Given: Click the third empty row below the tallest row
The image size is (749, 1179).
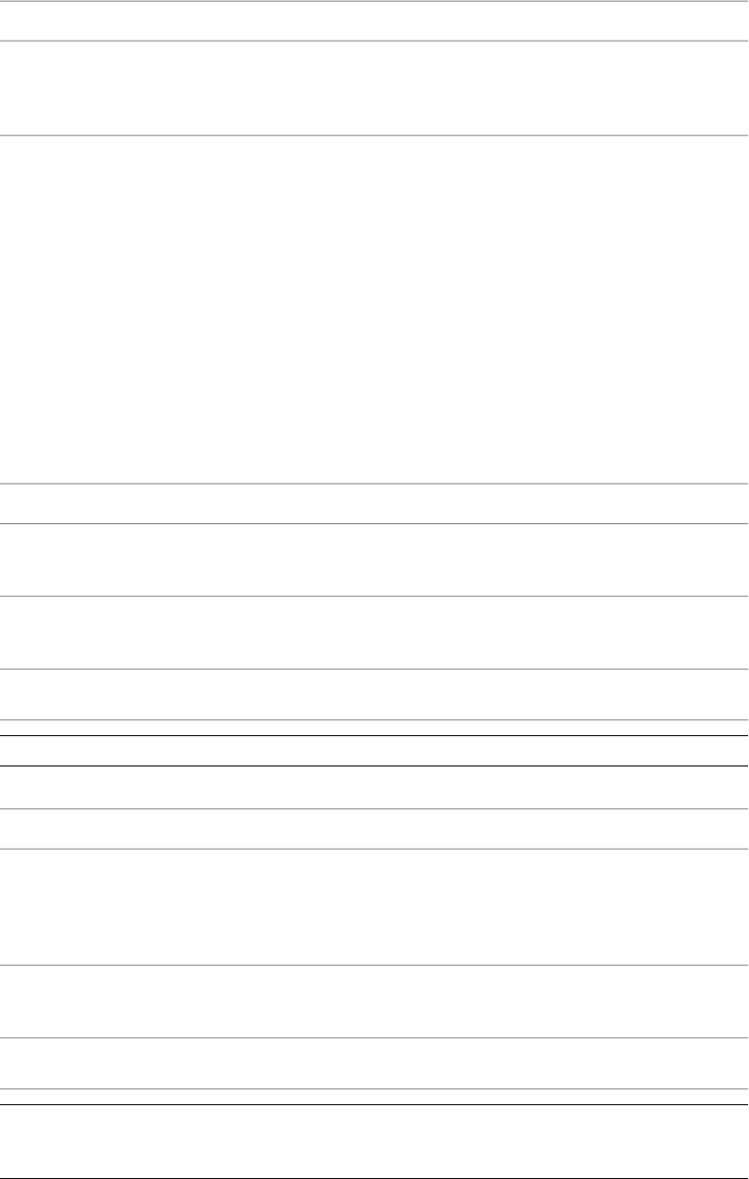Looking at the screenshot, I should (x=374, y=632).
